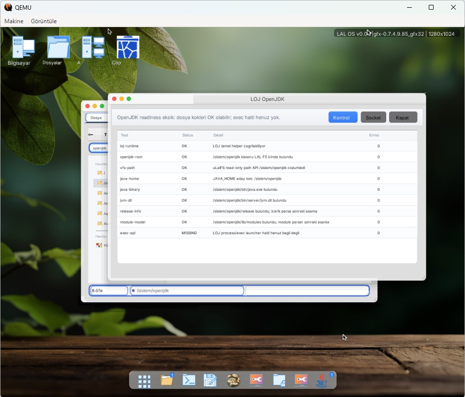Click the Detail column header
The width and height of the screenshot is (465, 397).
point(218,135)
